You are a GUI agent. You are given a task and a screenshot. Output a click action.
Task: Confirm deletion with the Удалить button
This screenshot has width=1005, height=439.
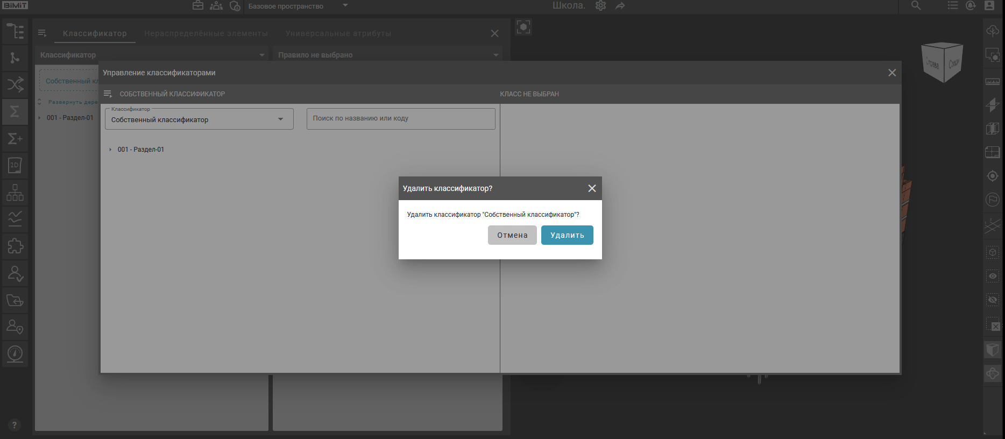(567, 235)
